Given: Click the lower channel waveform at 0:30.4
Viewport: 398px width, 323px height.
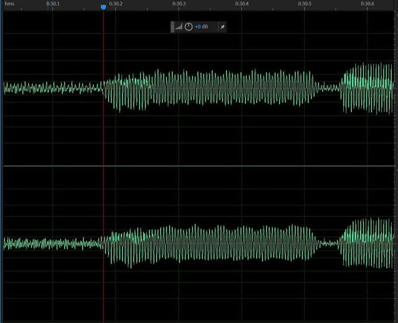Looking at the screenshot, I should coord(242,243).
